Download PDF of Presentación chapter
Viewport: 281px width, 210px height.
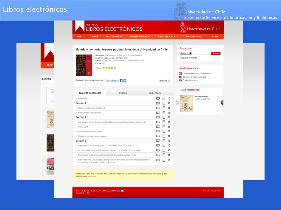[x=164, y=98]
